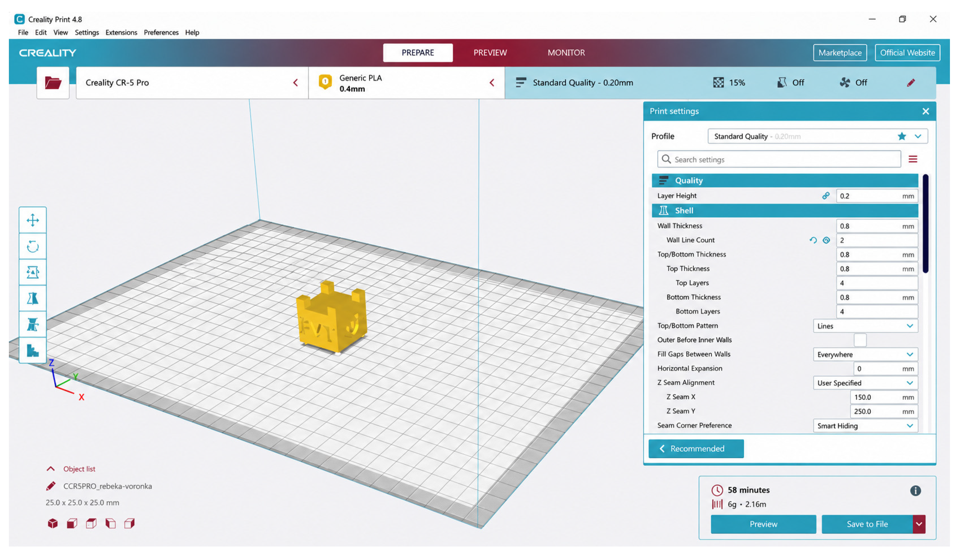The height and width of the screenshot is (556, 960).
Task: Switch to the PREVIEW tab
Action: tap(490, 53)
